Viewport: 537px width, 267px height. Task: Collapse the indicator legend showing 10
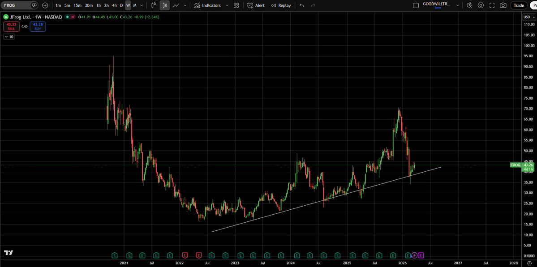(9, 37)
